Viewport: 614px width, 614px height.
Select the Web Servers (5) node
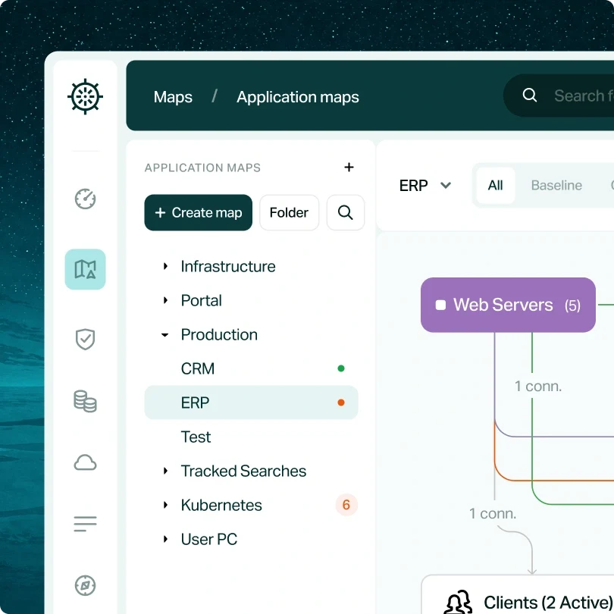508,305
